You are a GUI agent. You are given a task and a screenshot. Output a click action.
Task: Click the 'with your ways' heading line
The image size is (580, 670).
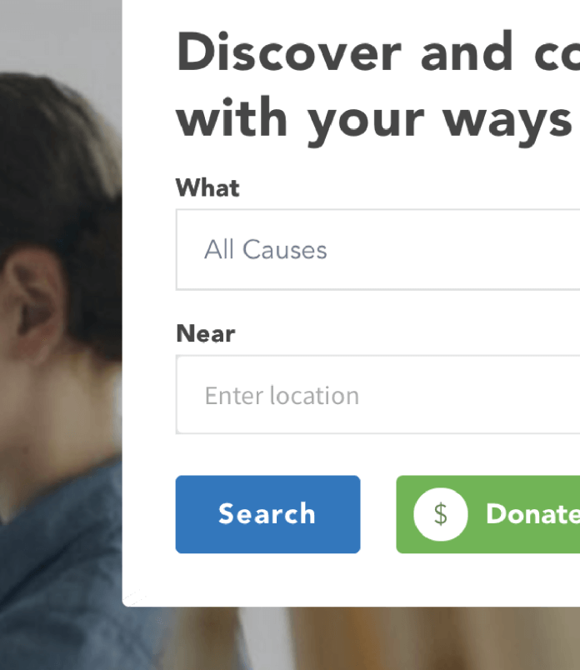[x=374, y=120]
